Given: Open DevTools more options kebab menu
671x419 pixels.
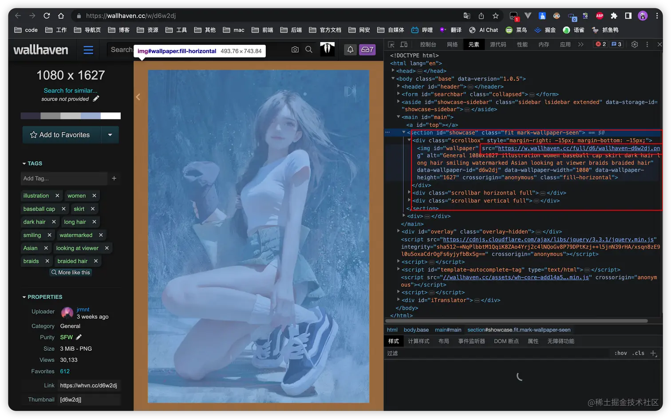Looking at the screenshot, I should click(x=647, y=44).
